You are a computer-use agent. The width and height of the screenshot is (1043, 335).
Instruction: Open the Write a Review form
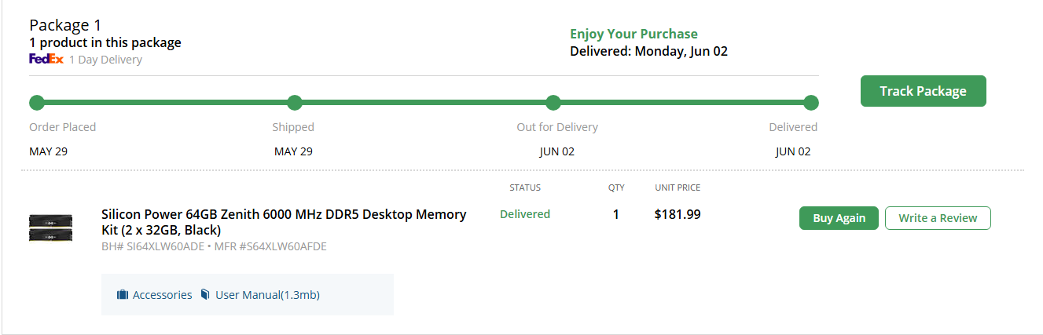pos(938,218)
